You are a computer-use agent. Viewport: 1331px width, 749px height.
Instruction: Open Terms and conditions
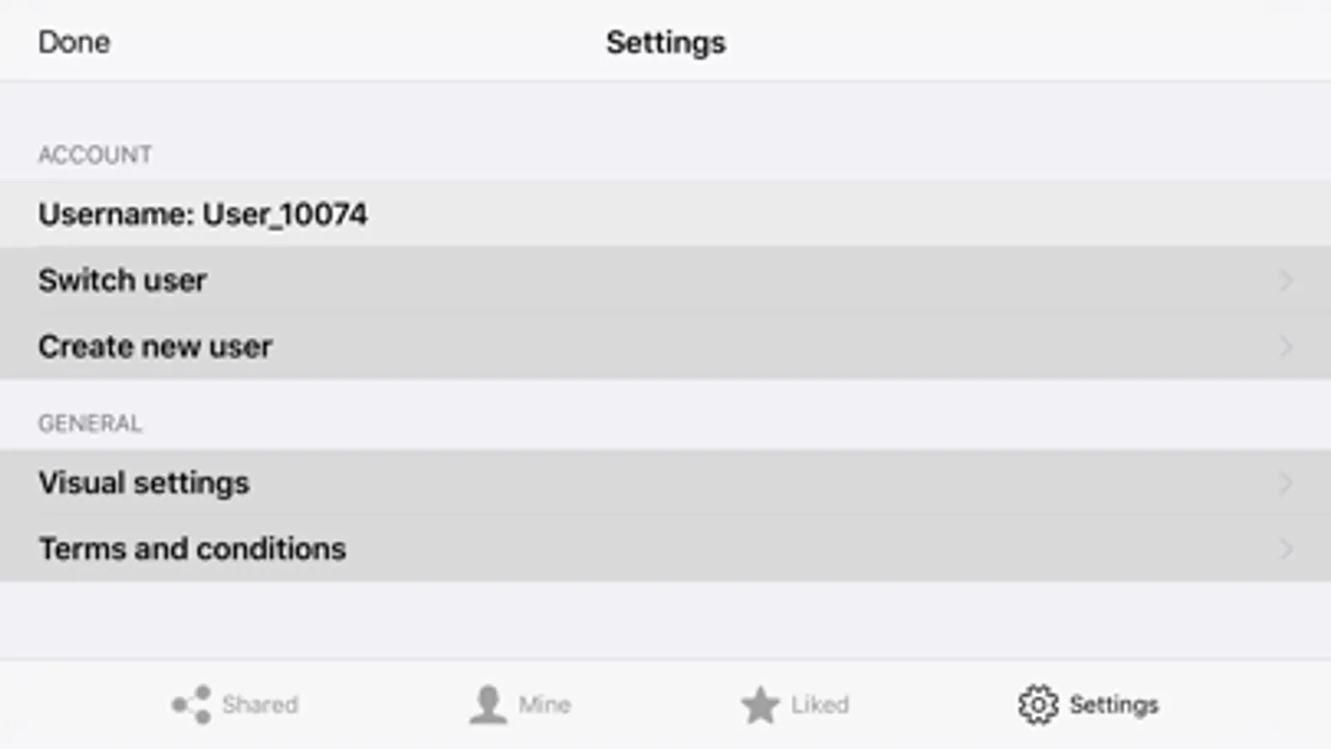pos(665,548)
